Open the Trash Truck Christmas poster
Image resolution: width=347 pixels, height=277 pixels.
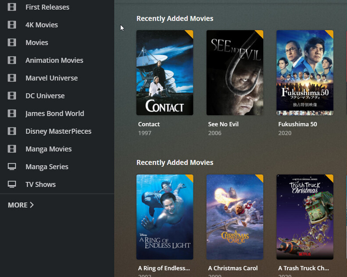305,217
